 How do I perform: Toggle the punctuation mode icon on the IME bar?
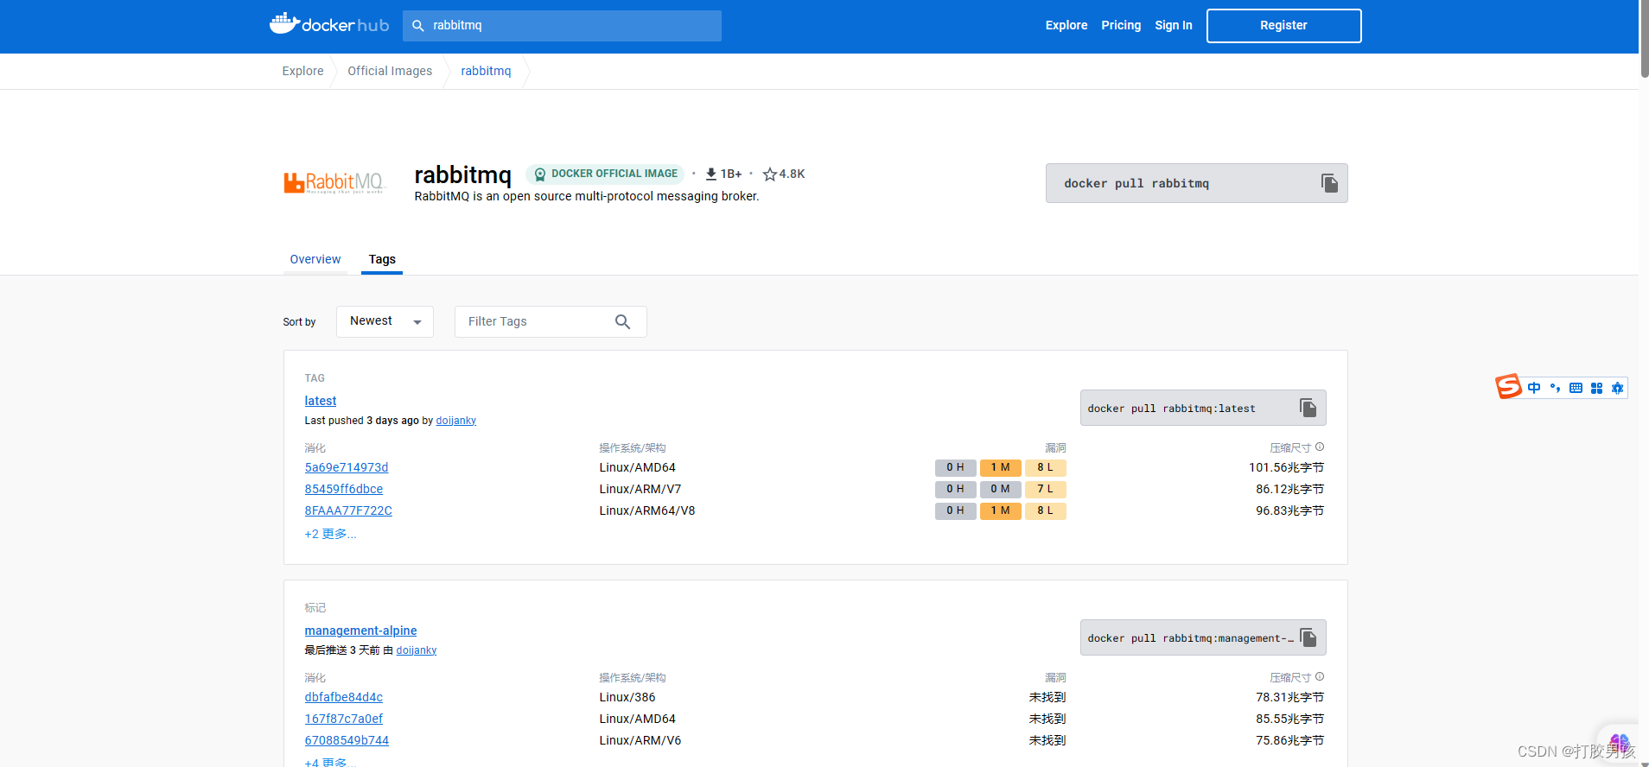click(1555, 388)
